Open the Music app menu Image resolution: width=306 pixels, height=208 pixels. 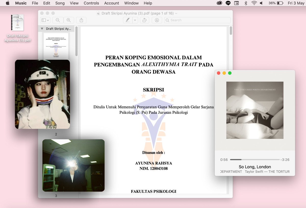pos(21,3)
